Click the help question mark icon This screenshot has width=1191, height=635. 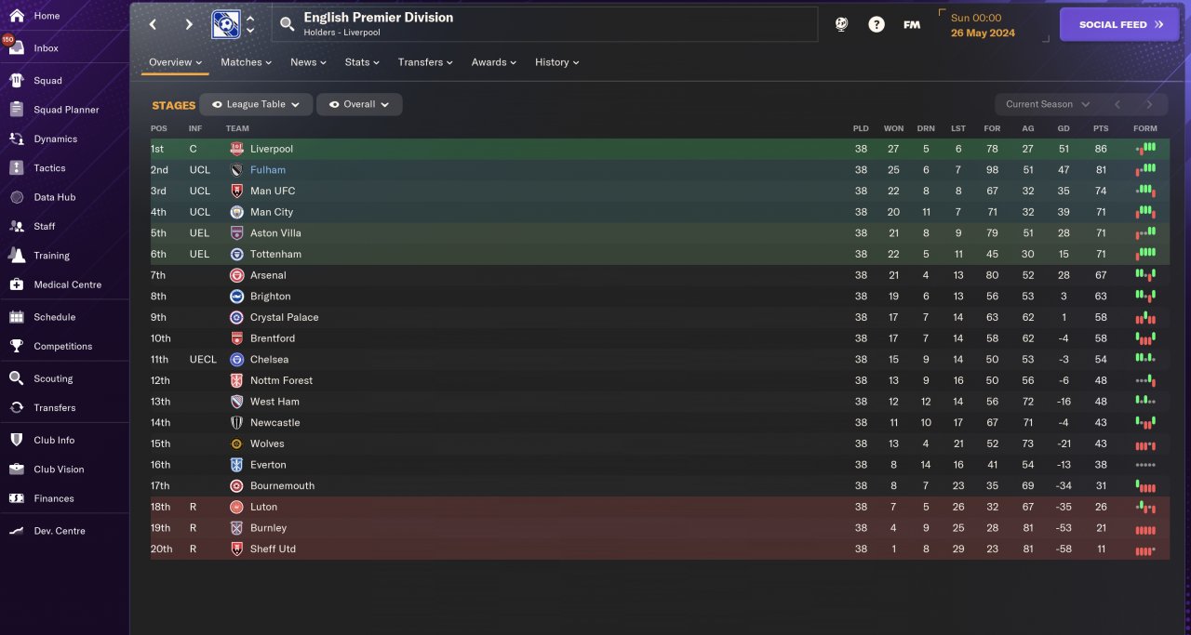pos(877,25)
